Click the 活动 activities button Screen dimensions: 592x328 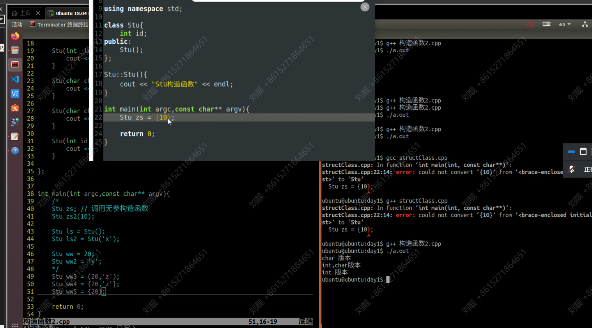[17, 25]
